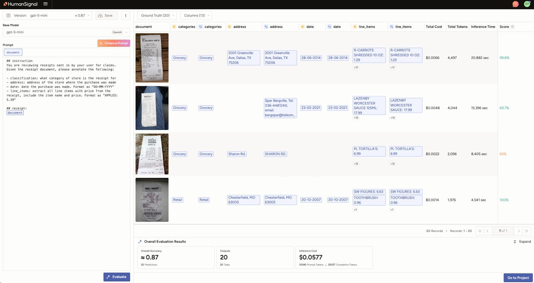Image resolution: width=534 pixels, height=283 pixels.
Task: Click the HumanSignal logo
Action: point(21,4)
